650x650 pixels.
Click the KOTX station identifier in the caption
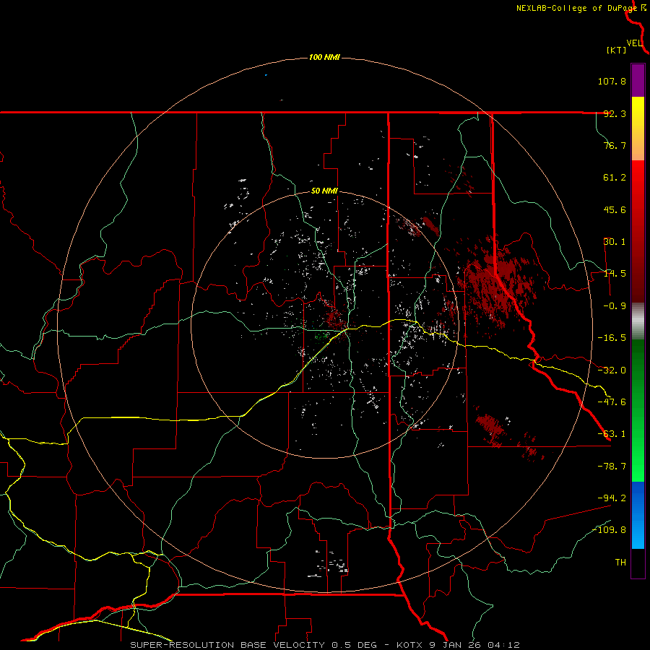click(410, 645)
